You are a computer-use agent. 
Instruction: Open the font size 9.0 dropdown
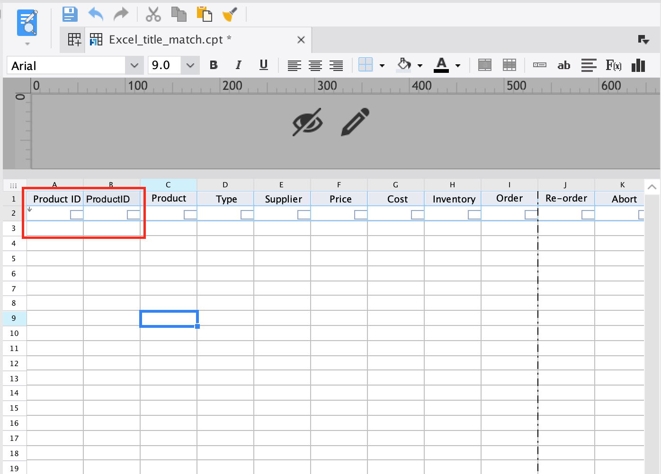pos(190,65)
